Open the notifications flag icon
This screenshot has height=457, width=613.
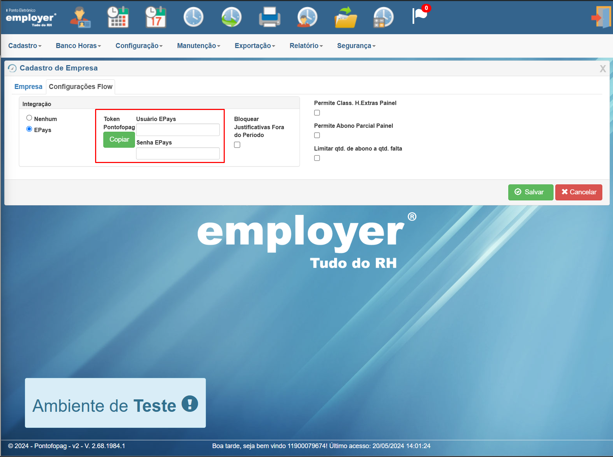click(x=420, y=16)
